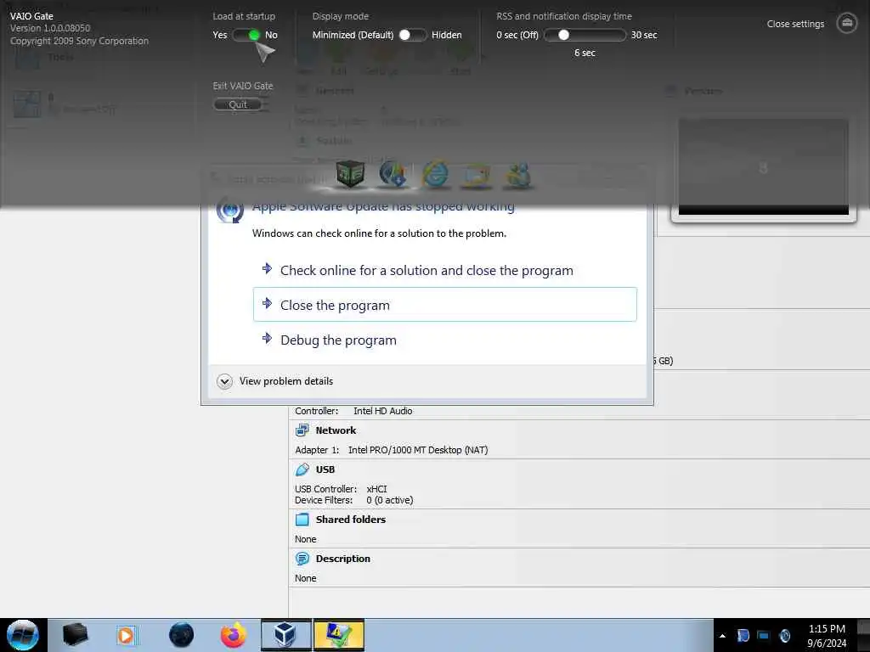
Task: Click the VM preview thumbnail in VirtualBox
Action: [x=764, y=166]
